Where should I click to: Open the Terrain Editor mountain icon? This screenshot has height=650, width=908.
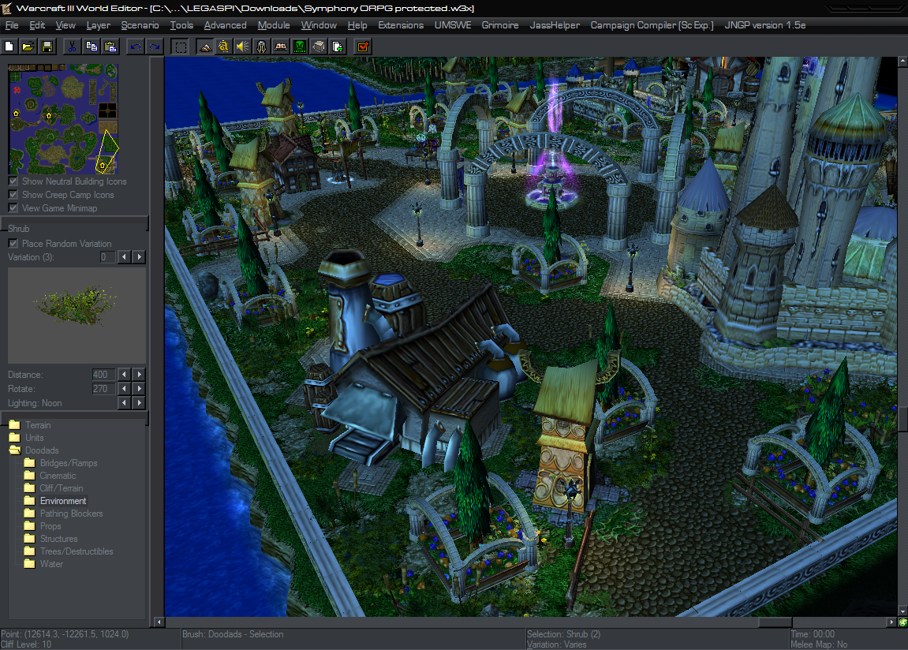[205, 47]
